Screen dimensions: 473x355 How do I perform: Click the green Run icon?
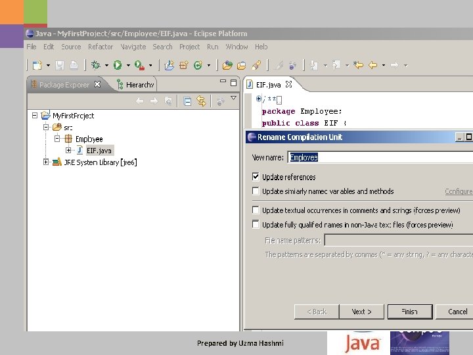tap(118, 65)
